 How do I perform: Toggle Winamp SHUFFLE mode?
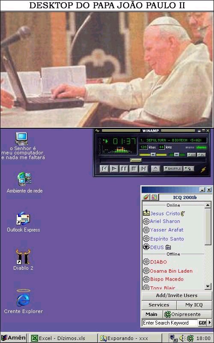(173, 168)
